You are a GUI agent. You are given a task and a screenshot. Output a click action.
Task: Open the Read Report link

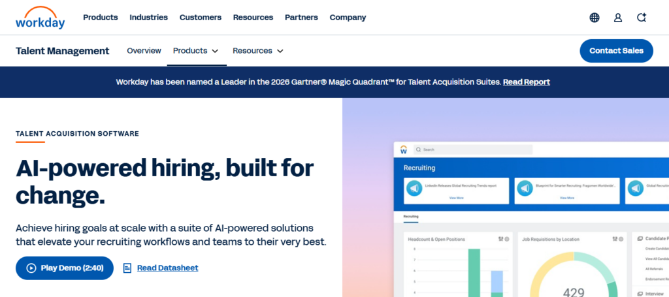click(527, 82)
